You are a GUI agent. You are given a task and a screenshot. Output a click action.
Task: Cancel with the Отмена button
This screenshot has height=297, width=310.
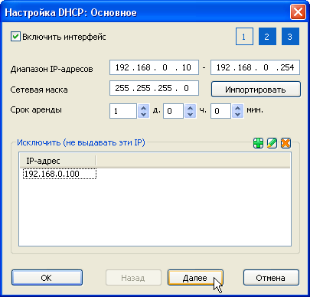[x=271, y=278]
